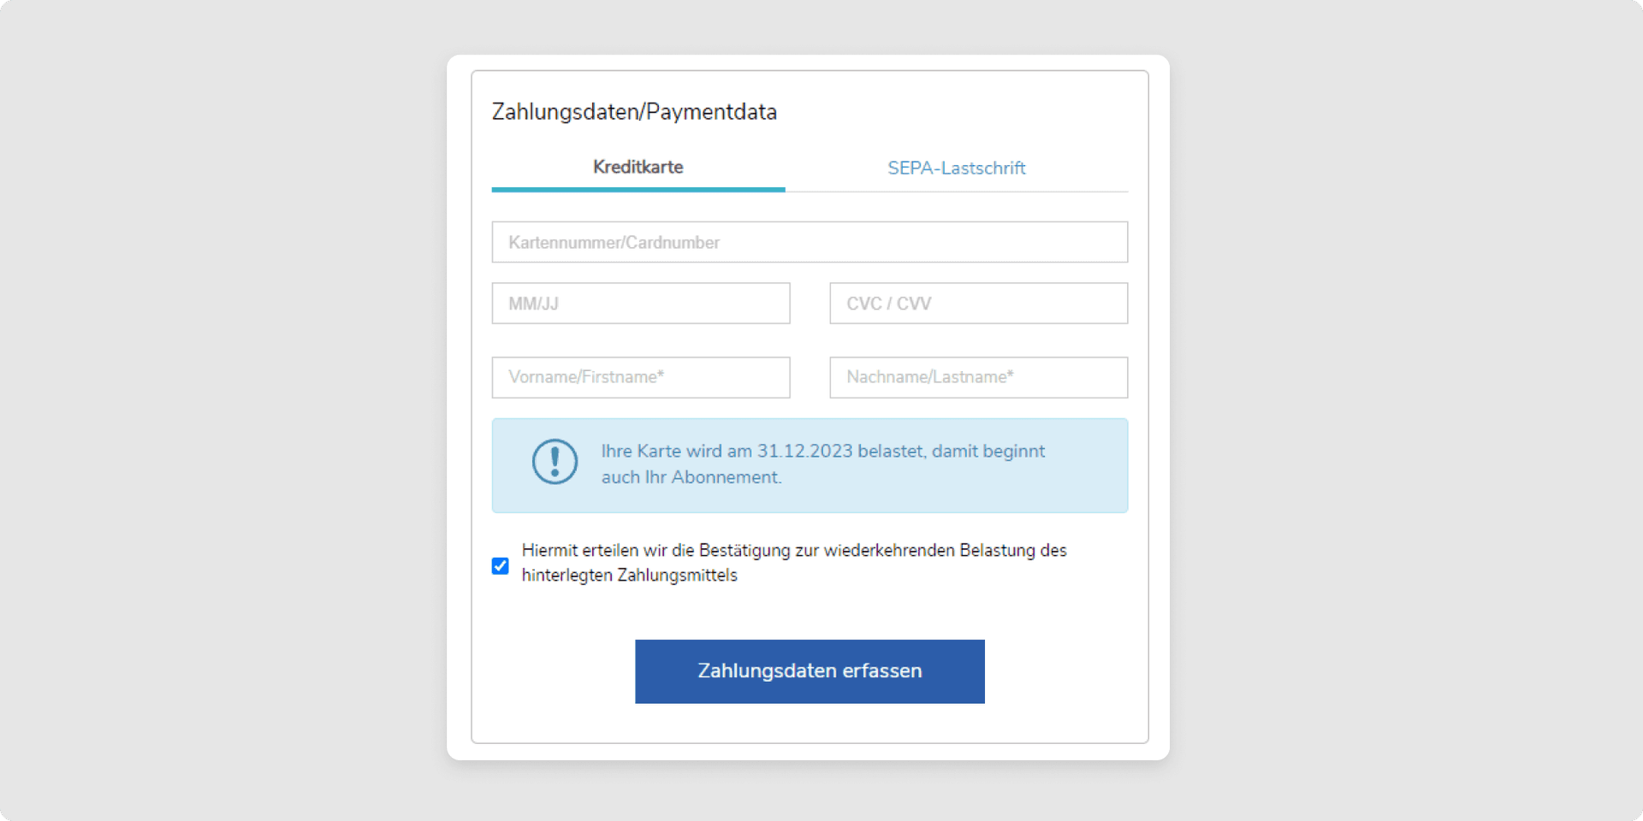Screen dimensions: 1643x821
Task: Uncheck the recurring charge confirmation checkbox
Action: pyautogui.click(x=501, y=566)
